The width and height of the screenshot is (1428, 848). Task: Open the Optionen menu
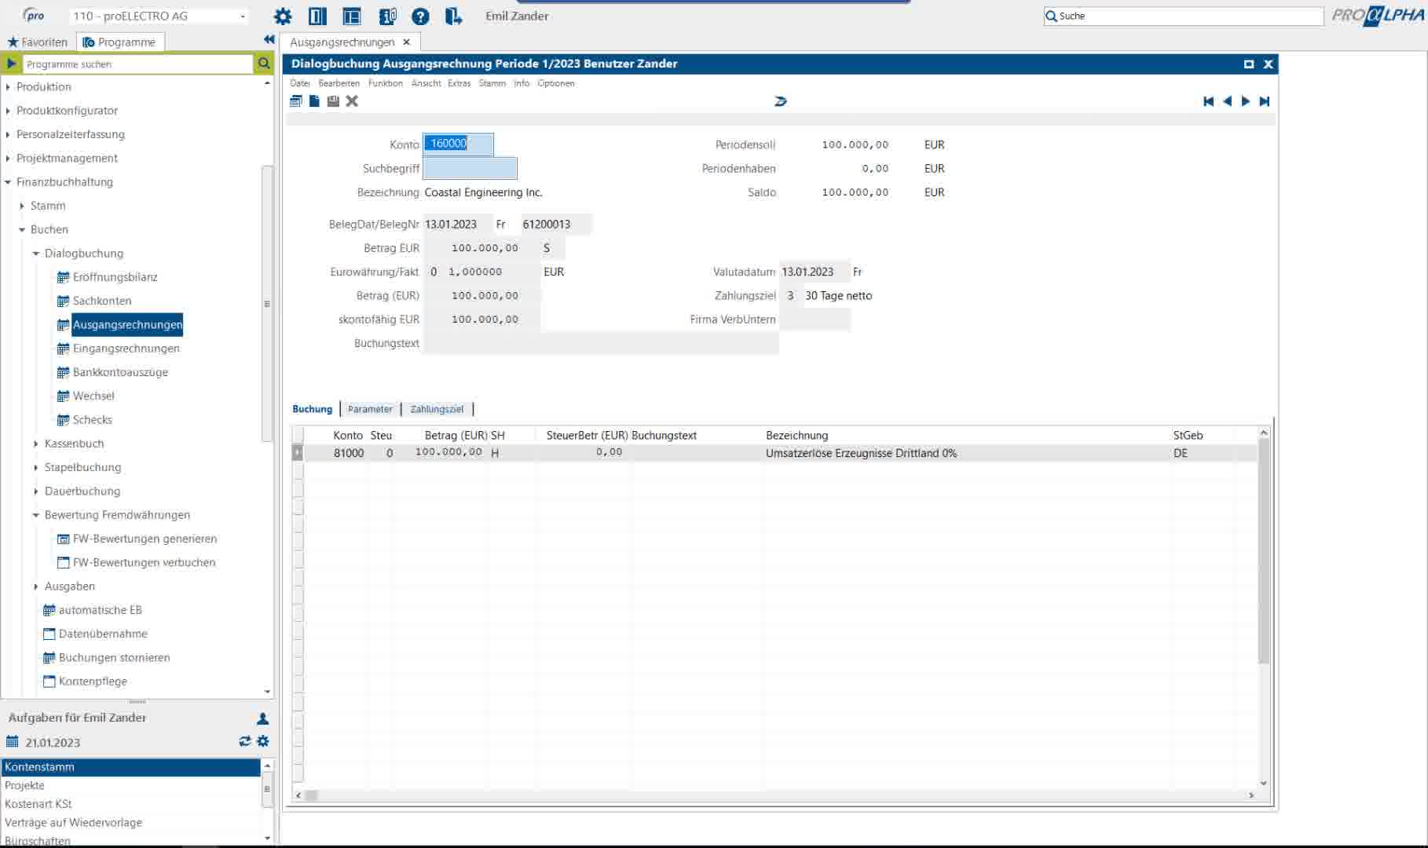click(x=556, y=83)
